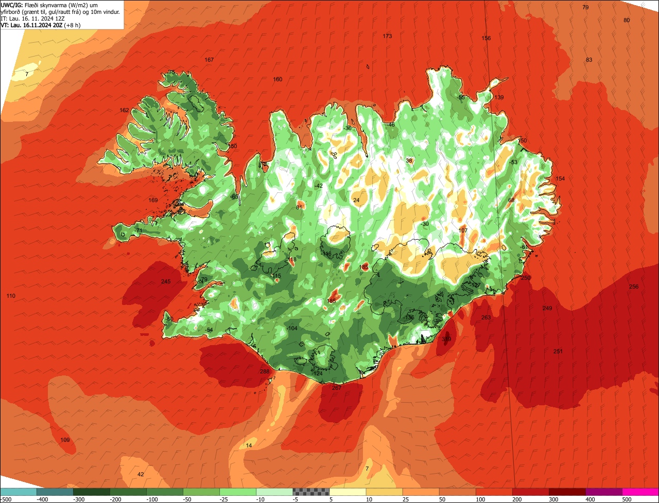
Task: Click the flux value -104 in southern Iceland
Action: 292,328
